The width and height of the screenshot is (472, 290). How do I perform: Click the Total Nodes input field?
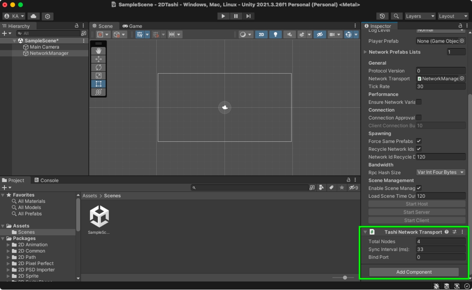441,241
